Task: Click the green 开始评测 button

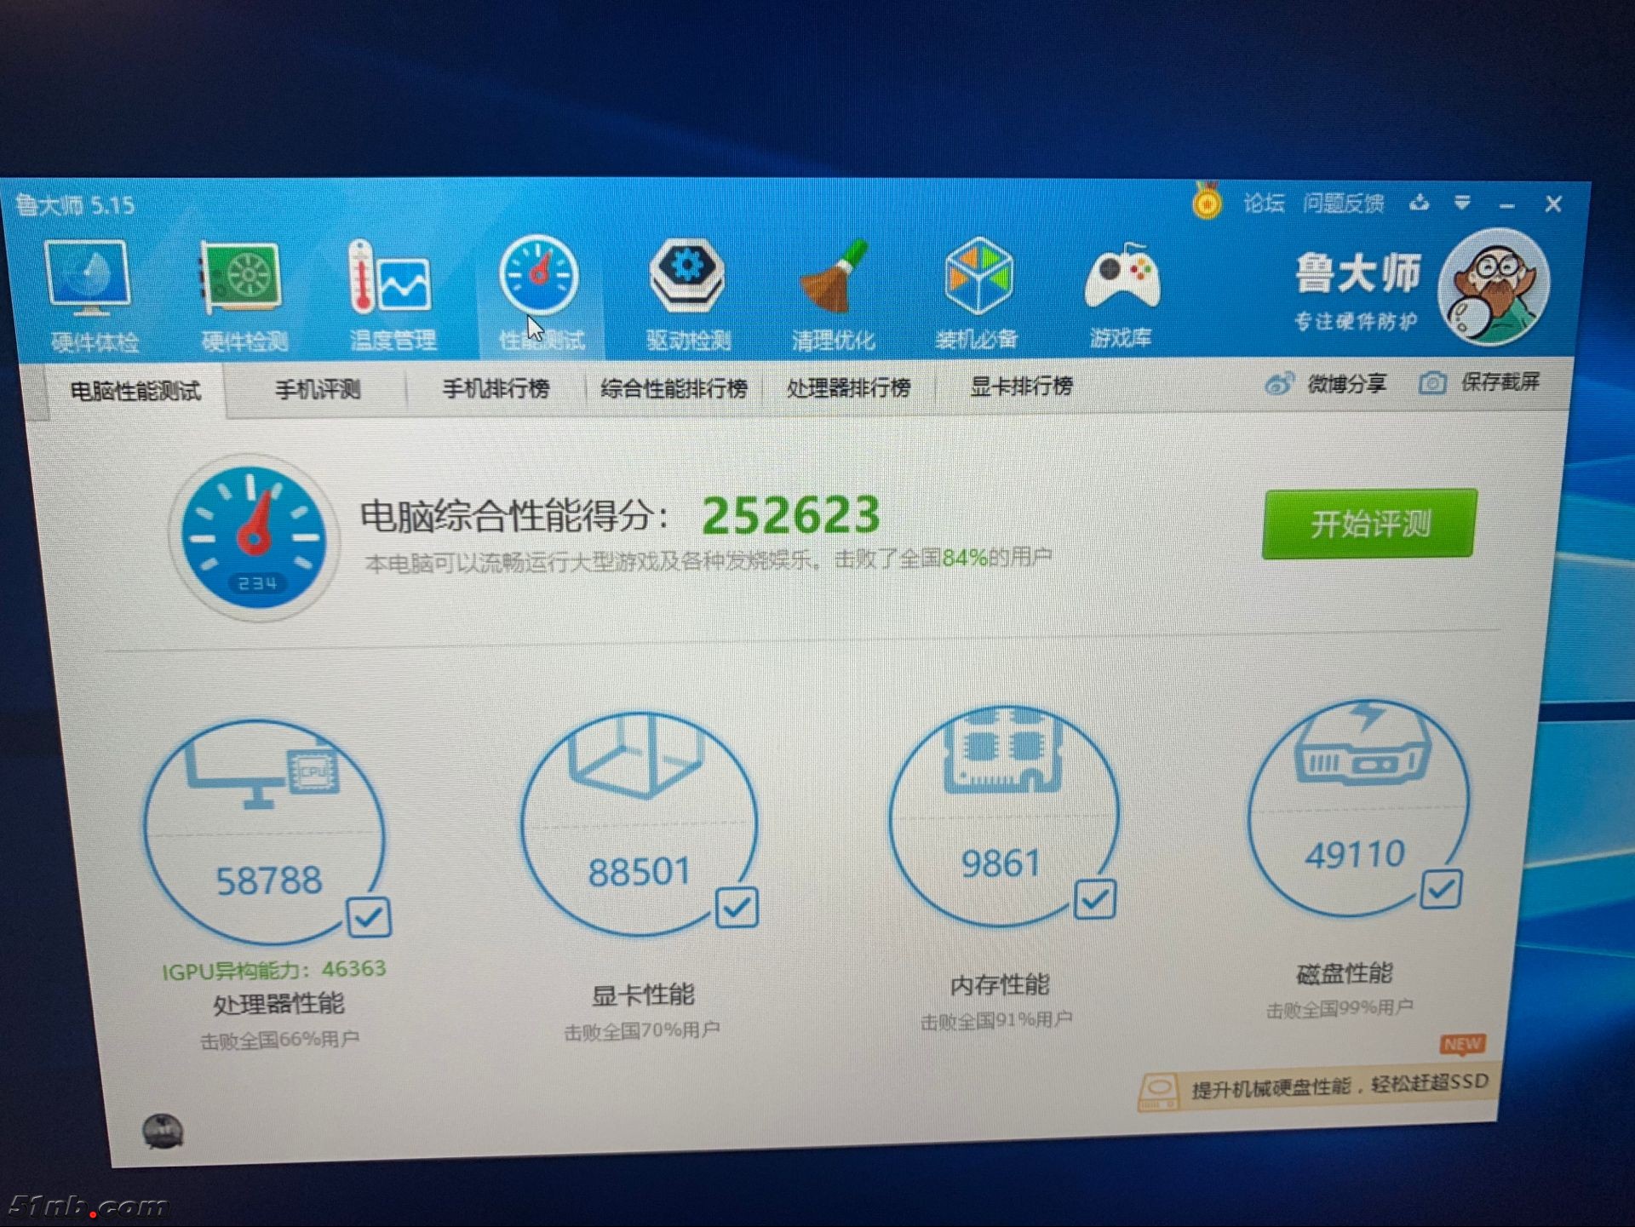Action: tap(1369, 524)
